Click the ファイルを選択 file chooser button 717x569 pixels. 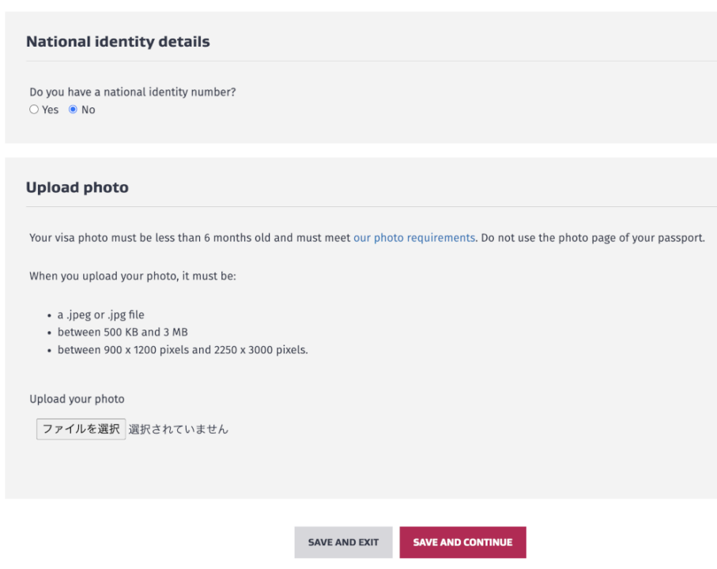pyautogui.click(x=81, y=429)
